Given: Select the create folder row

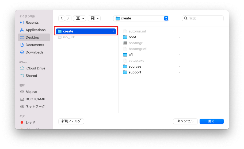Looking at the screenshot, I should pyautogui.click(x=86, y=31).
